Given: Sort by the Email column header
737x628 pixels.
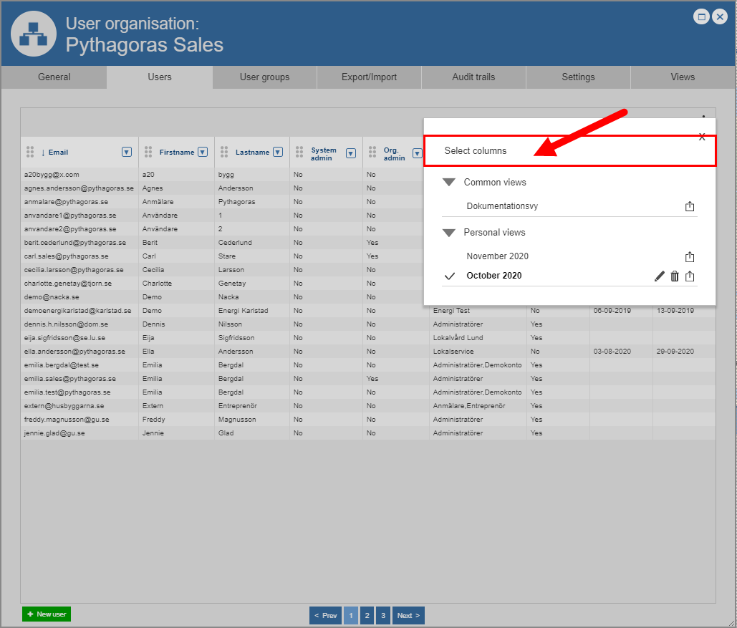Looking at the screenshot, I should coord(58,153).
